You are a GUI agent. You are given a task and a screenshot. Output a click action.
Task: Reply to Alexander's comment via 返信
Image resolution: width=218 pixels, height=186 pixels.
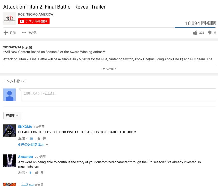(x=22, y=173)
